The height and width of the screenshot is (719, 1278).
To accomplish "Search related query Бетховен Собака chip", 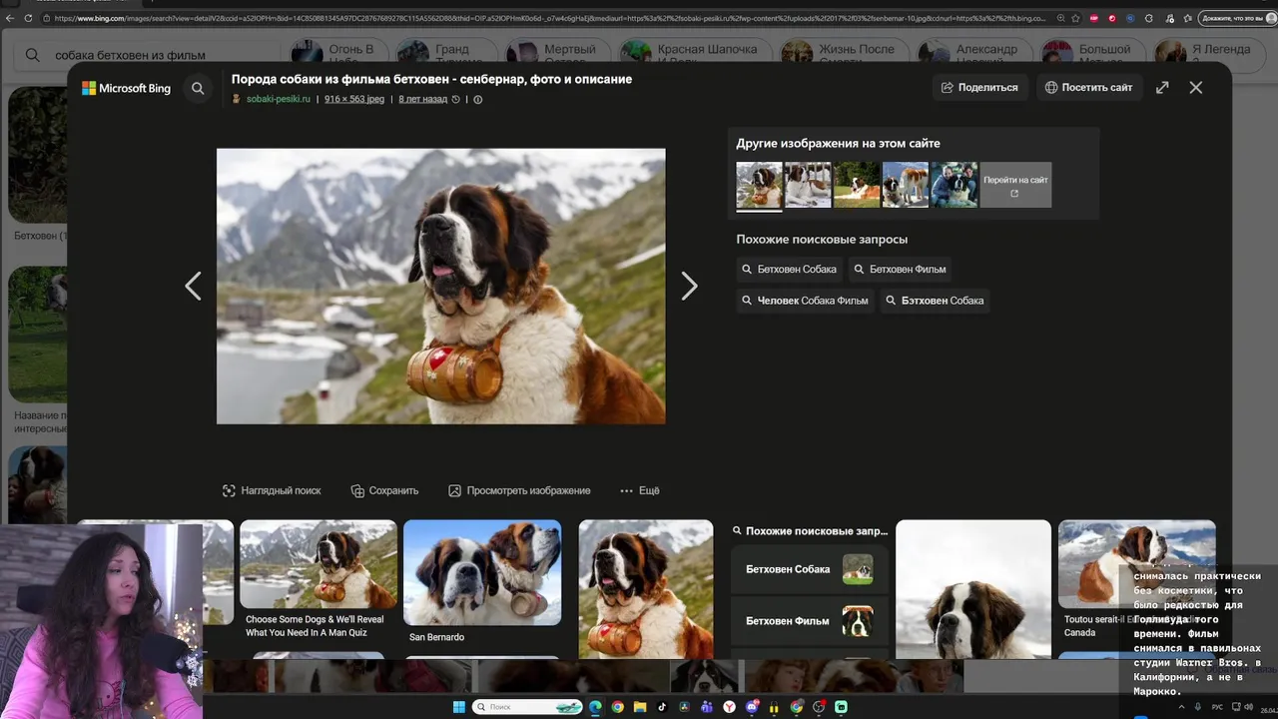I will point(789,269).
